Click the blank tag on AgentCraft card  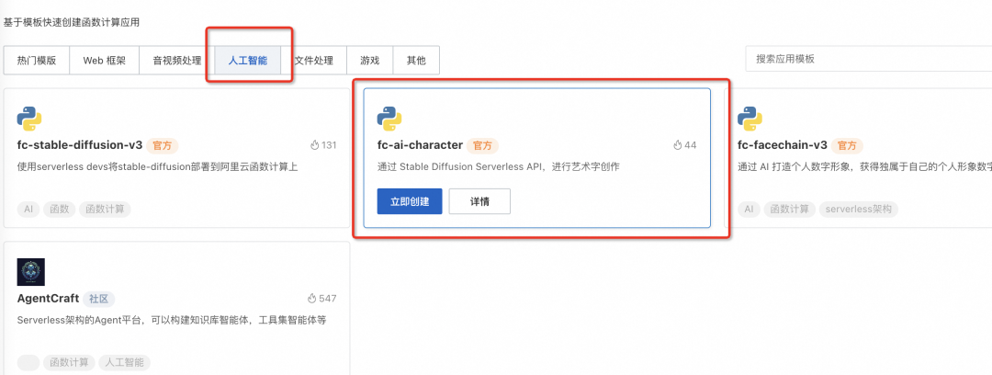coord(28,363)
